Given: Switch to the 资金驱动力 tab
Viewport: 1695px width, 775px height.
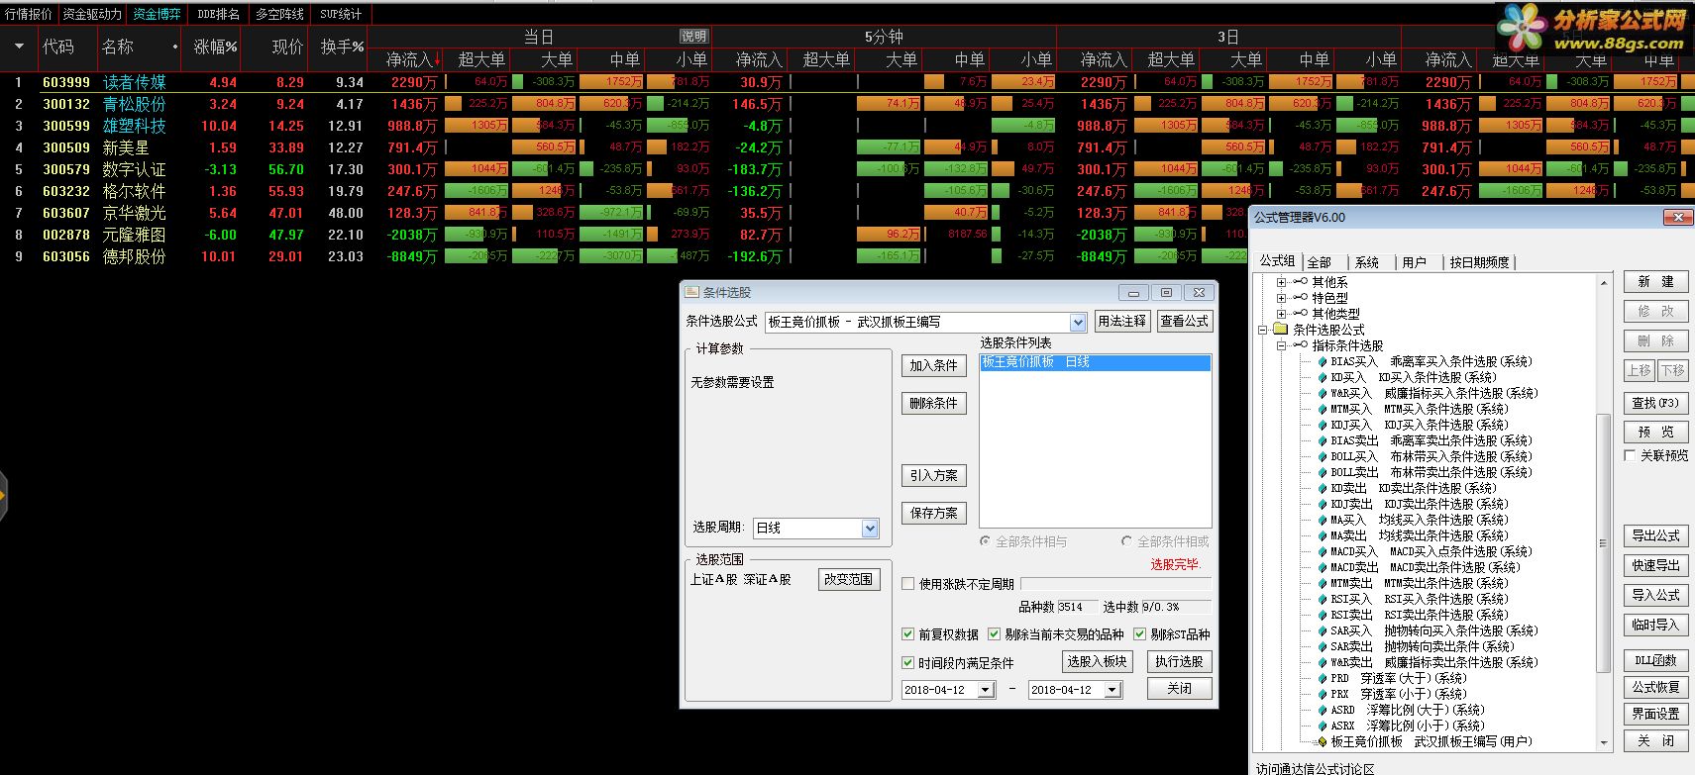Looking at the screenshot, I should [x=92, y=14].
